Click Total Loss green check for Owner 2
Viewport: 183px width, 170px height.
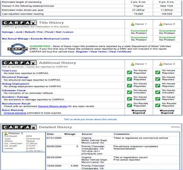158,72
